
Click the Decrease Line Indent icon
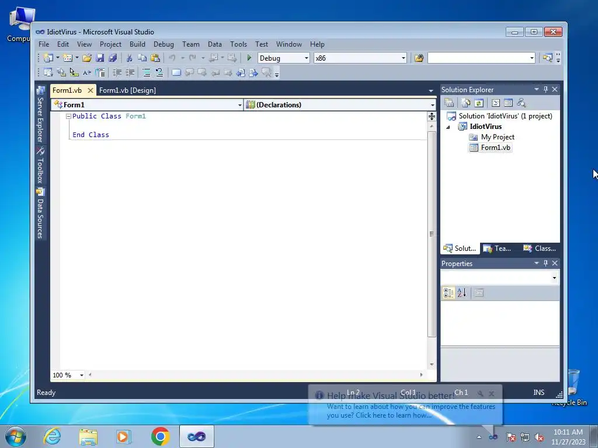(117, 72)
